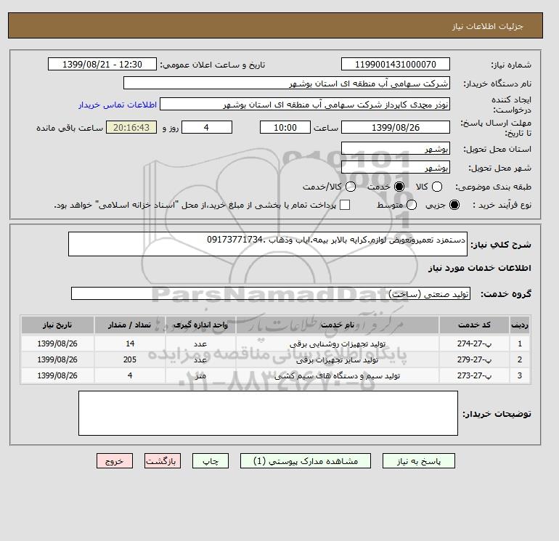The height and width of the screenshot is (541, 559).
Task: Select the کالا radio button
Action: 437,187
